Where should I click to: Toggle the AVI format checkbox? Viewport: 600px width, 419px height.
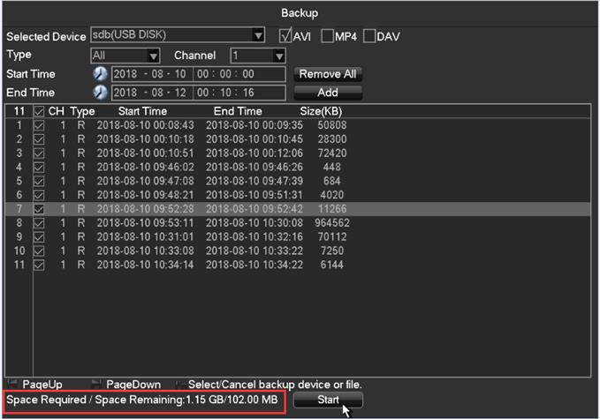click(285, 36)
